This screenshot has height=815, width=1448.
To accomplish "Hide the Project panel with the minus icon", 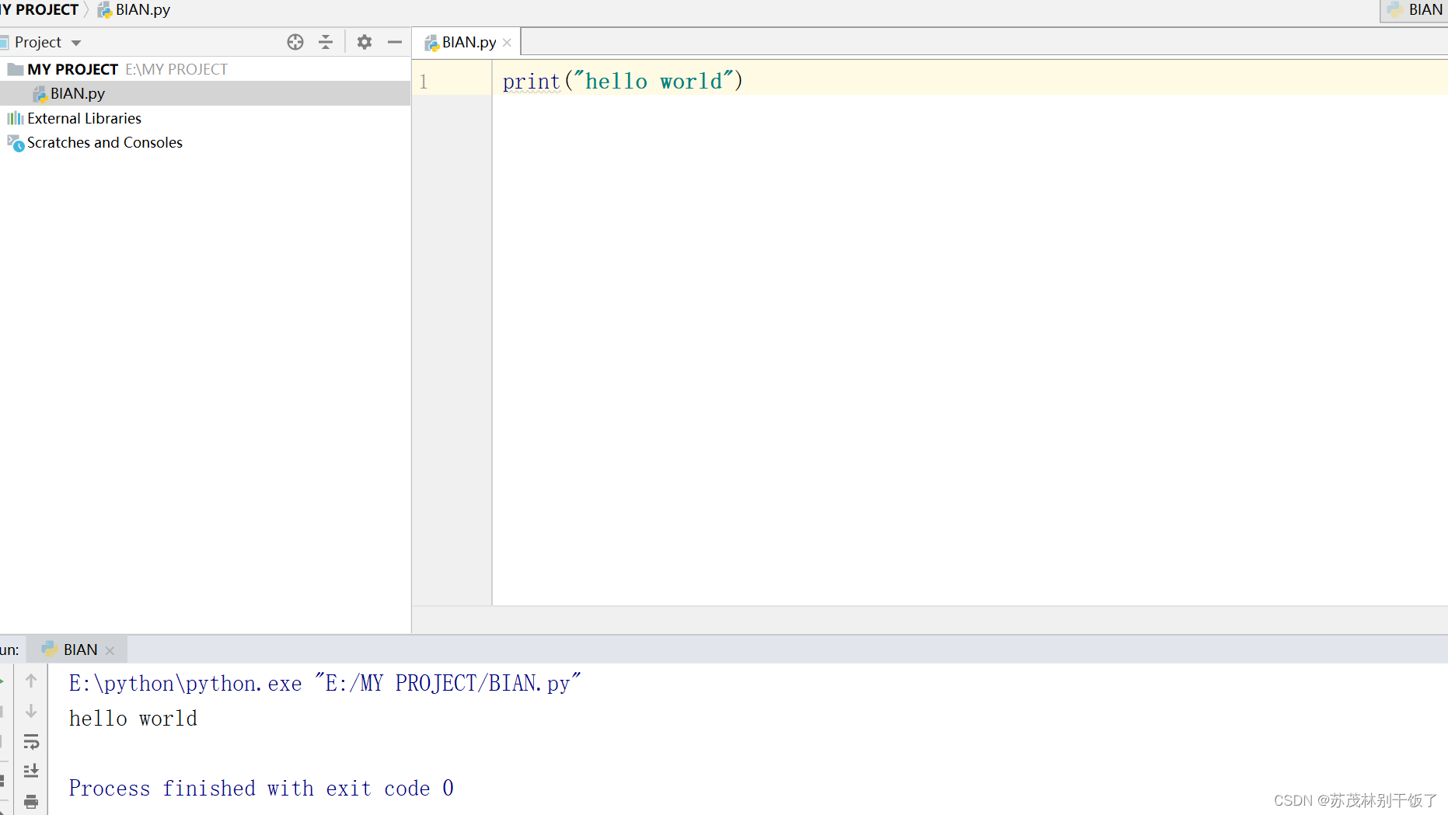I will coord(395,42).
